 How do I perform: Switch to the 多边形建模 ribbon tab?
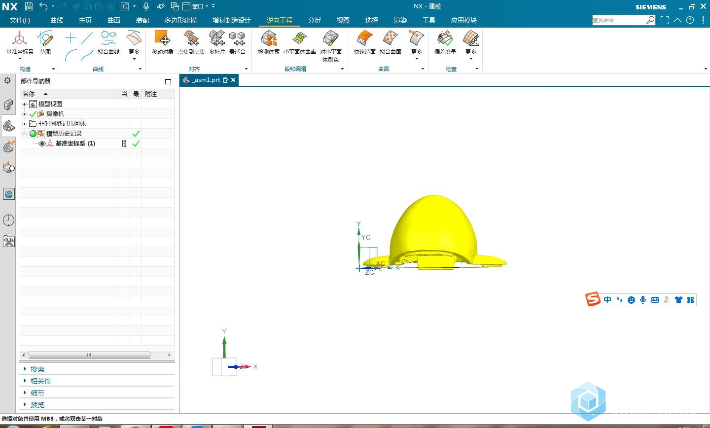click(180, 20)
